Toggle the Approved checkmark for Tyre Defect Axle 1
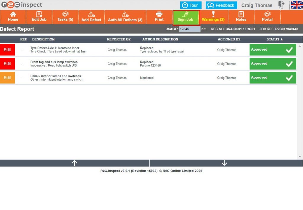This screenshot has width=303, height=210. click(x=289, y=49)
